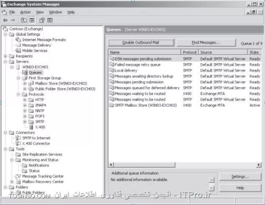
Task: Open queue Settings button
Action: 240,177
